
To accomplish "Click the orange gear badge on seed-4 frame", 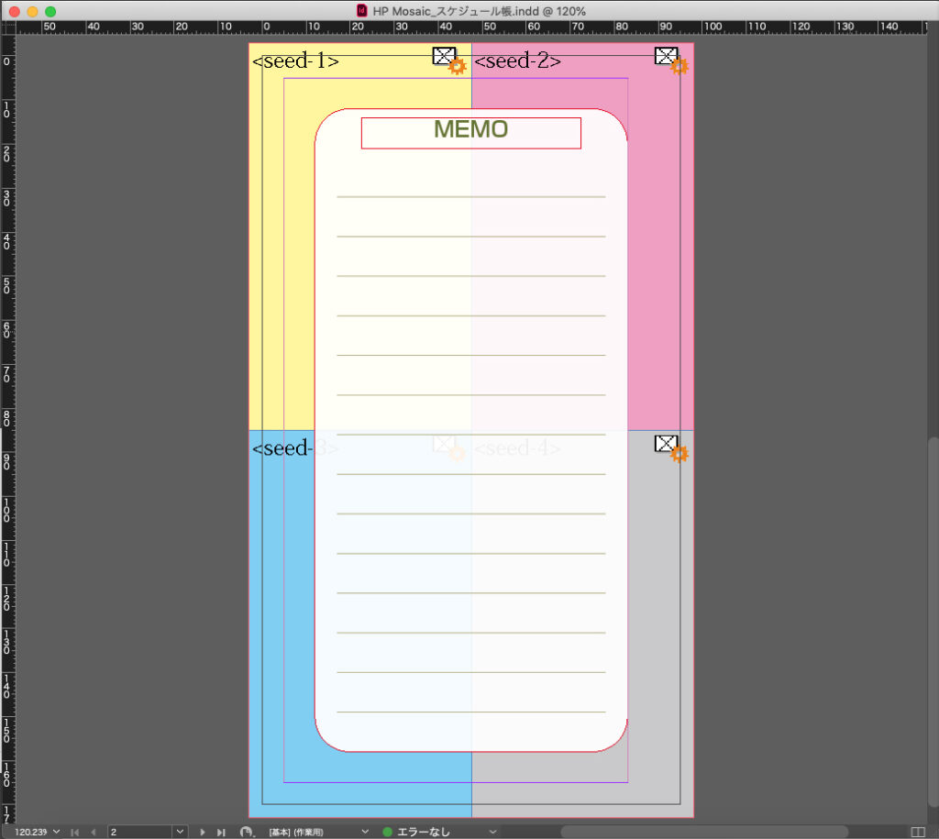I will (679, 455).
